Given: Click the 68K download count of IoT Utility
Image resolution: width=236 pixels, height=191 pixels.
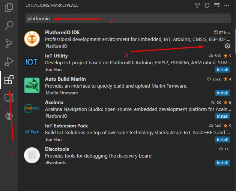Looking at the screenshot, I should click(x=215, y=56).
